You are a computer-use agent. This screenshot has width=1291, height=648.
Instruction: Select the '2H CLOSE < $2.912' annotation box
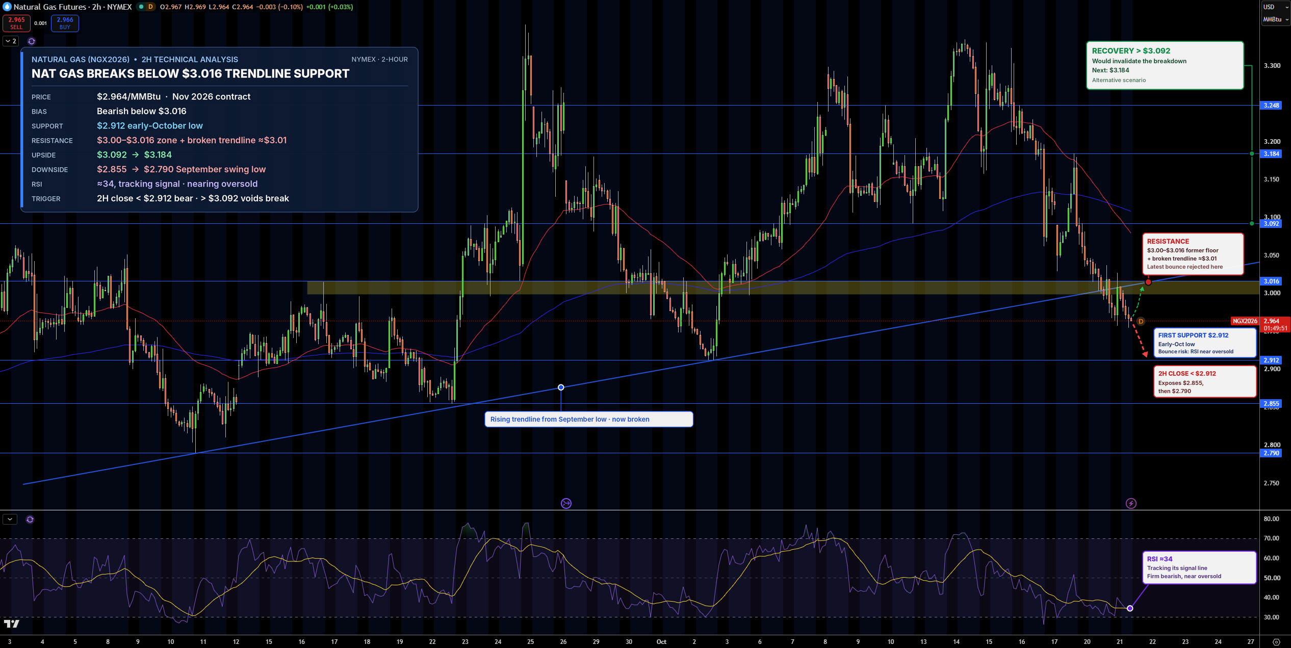tap(1204, 382)
